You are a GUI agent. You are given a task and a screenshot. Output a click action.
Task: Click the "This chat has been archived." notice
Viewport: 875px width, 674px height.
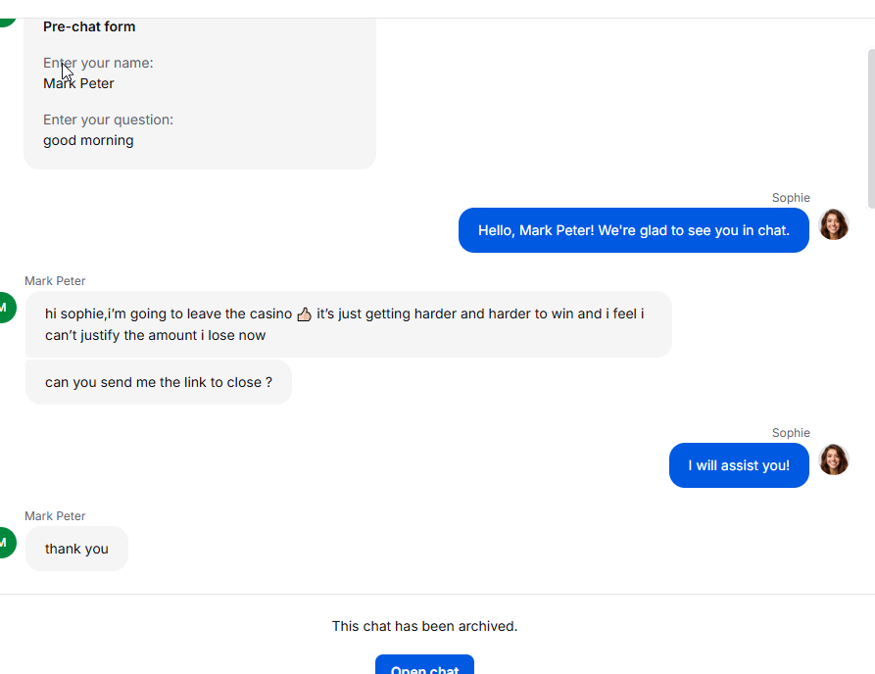[x=424, y=626]
